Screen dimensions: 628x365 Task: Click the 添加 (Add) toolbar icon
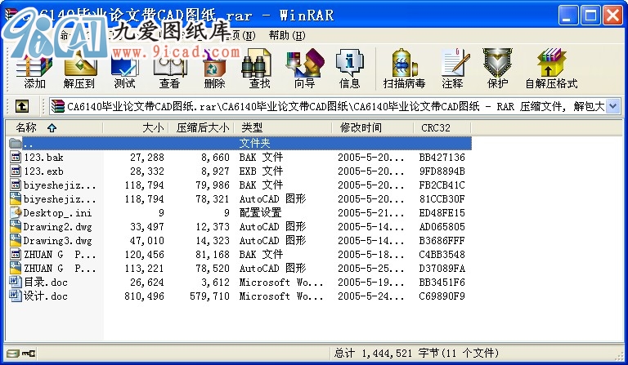[x=34, y=69]
